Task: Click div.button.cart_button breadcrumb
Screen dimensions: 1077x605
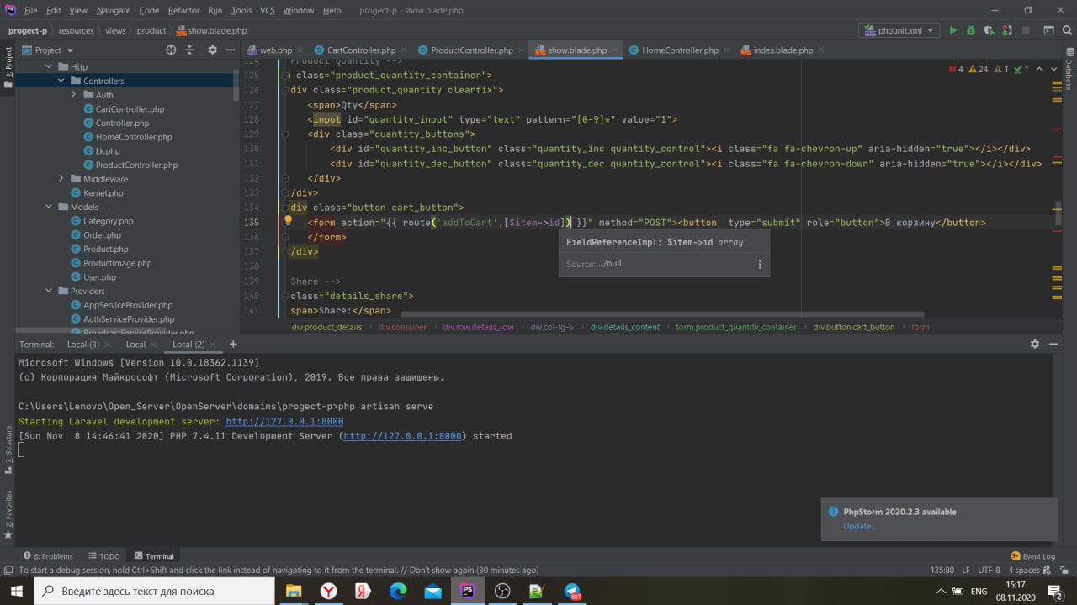Action: click(x=854, y=327)
